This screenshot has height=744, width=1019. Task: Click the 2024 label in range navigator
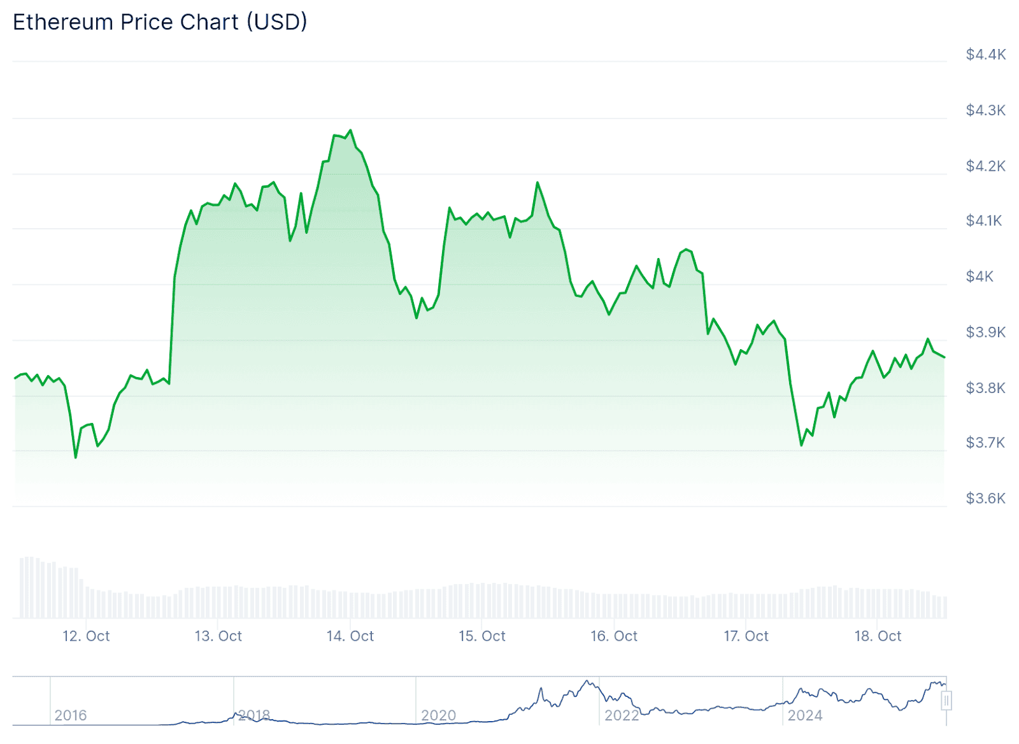pyautogui.click(x=805, y=715)
